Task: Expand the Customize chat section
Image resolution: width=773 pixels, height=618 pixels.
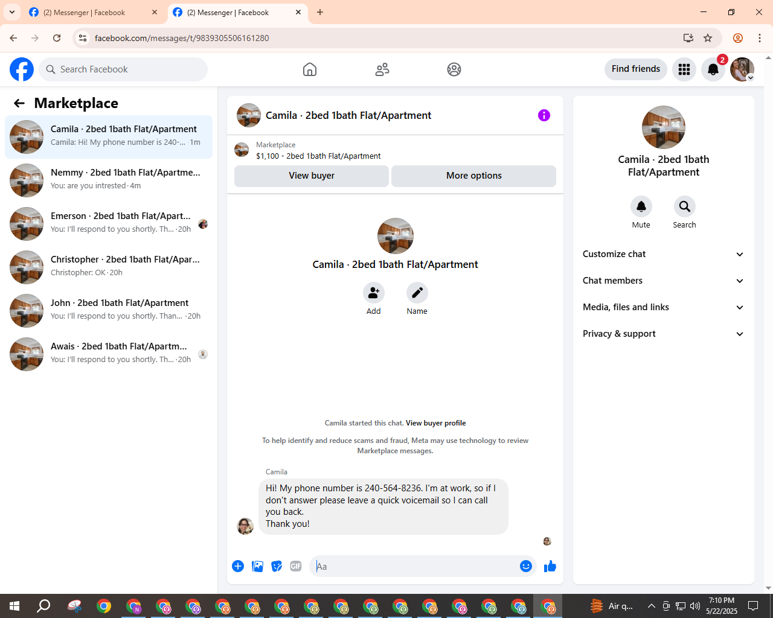Action: tap(664, 254)
